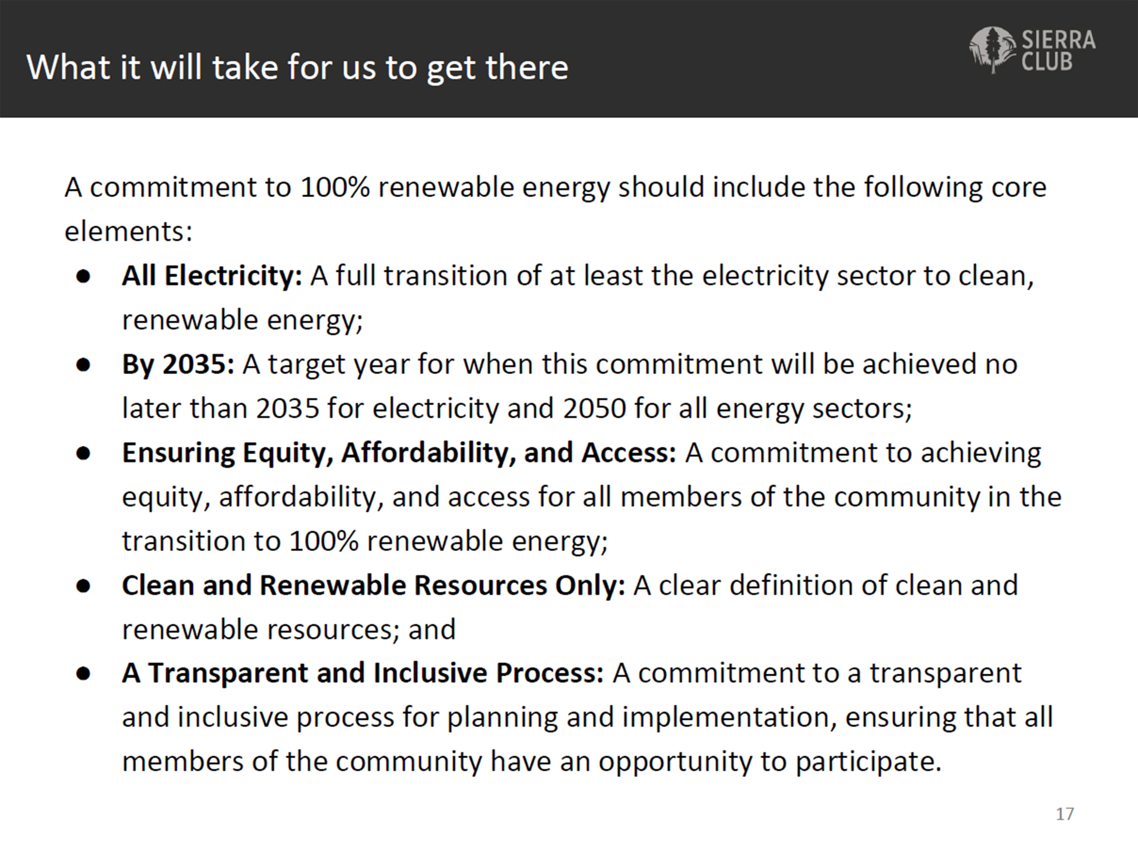The width and height of the screenshot is (1138, 851).
Task: Click the Sierra Club tree logo icon
Action: [992, 50]
